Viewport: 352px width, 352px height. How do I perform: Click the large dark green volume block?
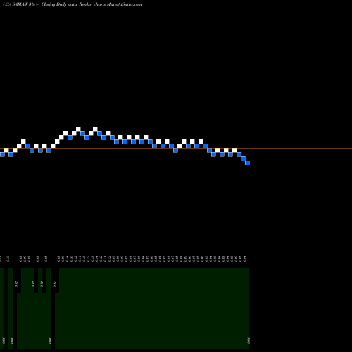coord(152,308)
